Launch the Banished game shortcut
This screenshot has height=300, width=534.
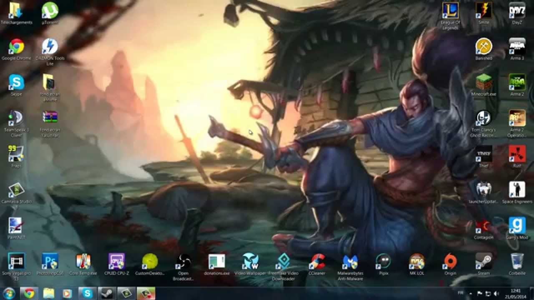point(484,50)
